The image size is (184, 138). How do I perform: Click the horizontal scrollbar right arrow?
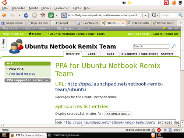[x=179, y=125]
